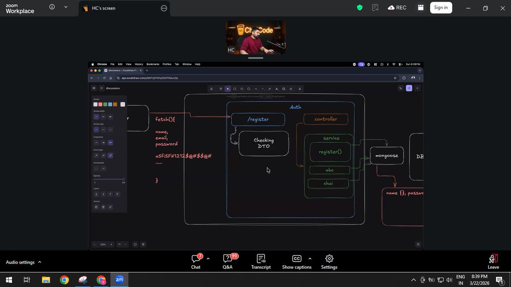
Task: Select the Selection arrow tool in Excalidraw
Action: click(x=228, y=89)
